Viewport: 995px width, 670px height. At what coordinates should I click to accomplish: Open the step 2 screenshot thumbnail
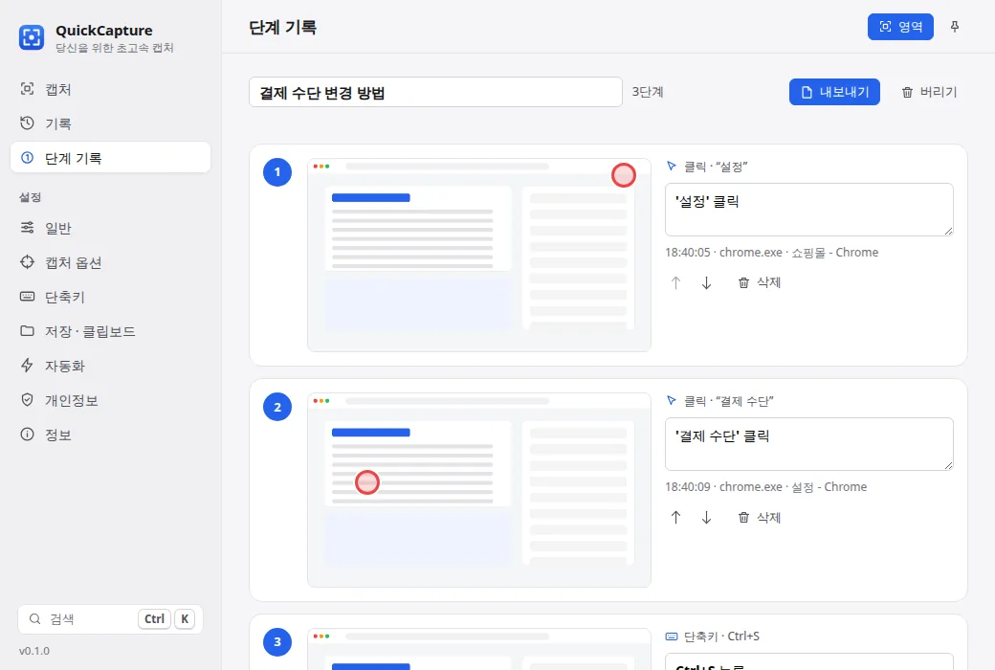479,490
